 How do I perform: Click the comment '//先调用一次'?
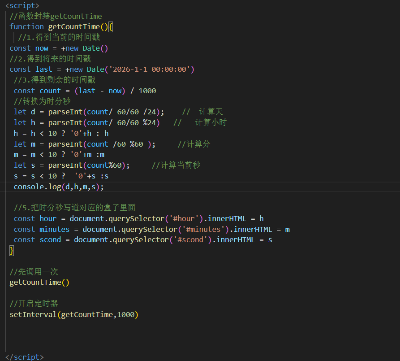(34, 272)
